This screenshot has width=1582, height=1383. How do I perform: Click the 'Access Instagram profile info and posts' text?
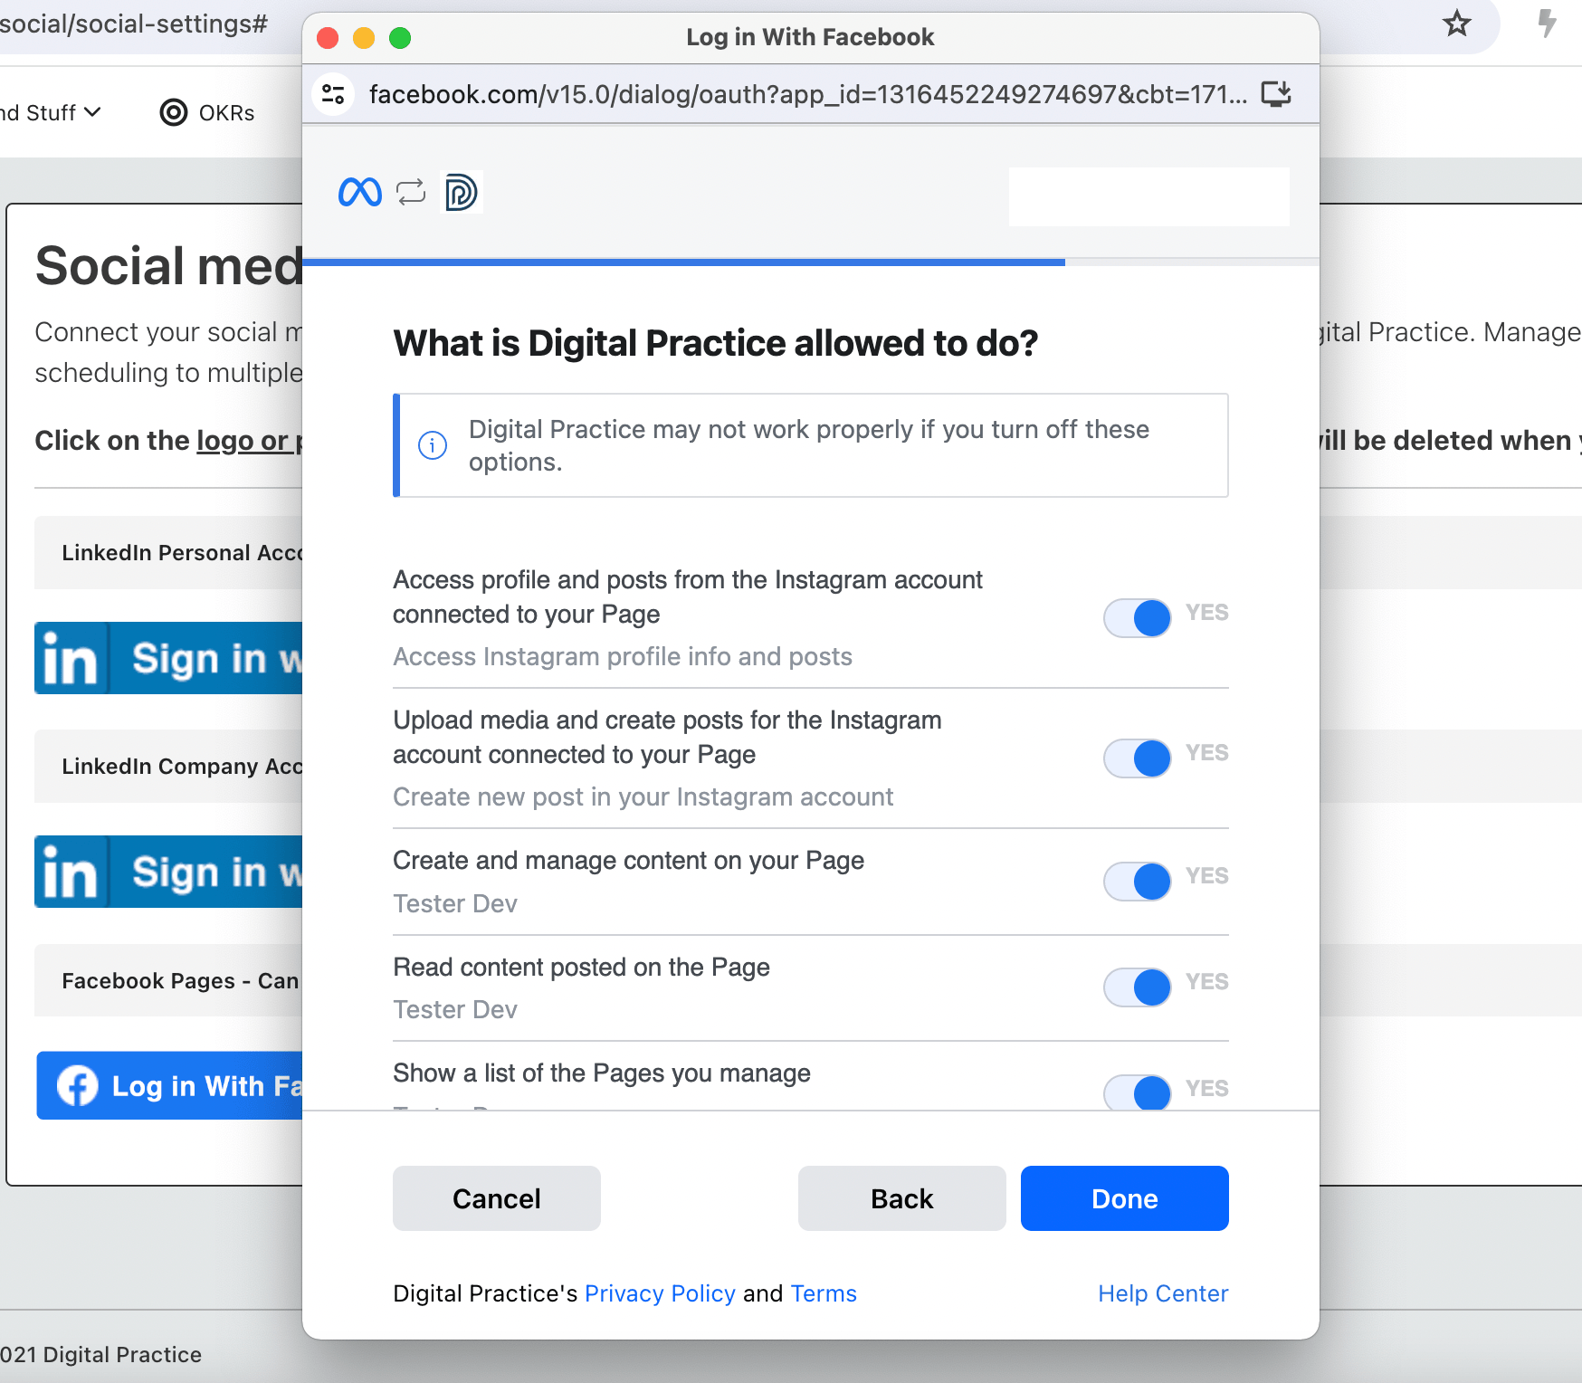pyautogui.click(x=623, y=657)
